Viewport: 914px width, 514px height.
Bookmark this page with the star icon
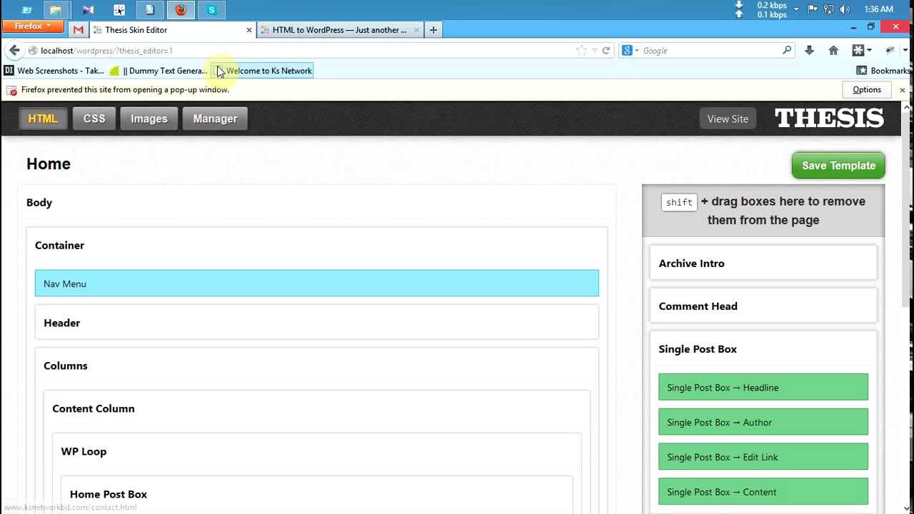point(581,51)
